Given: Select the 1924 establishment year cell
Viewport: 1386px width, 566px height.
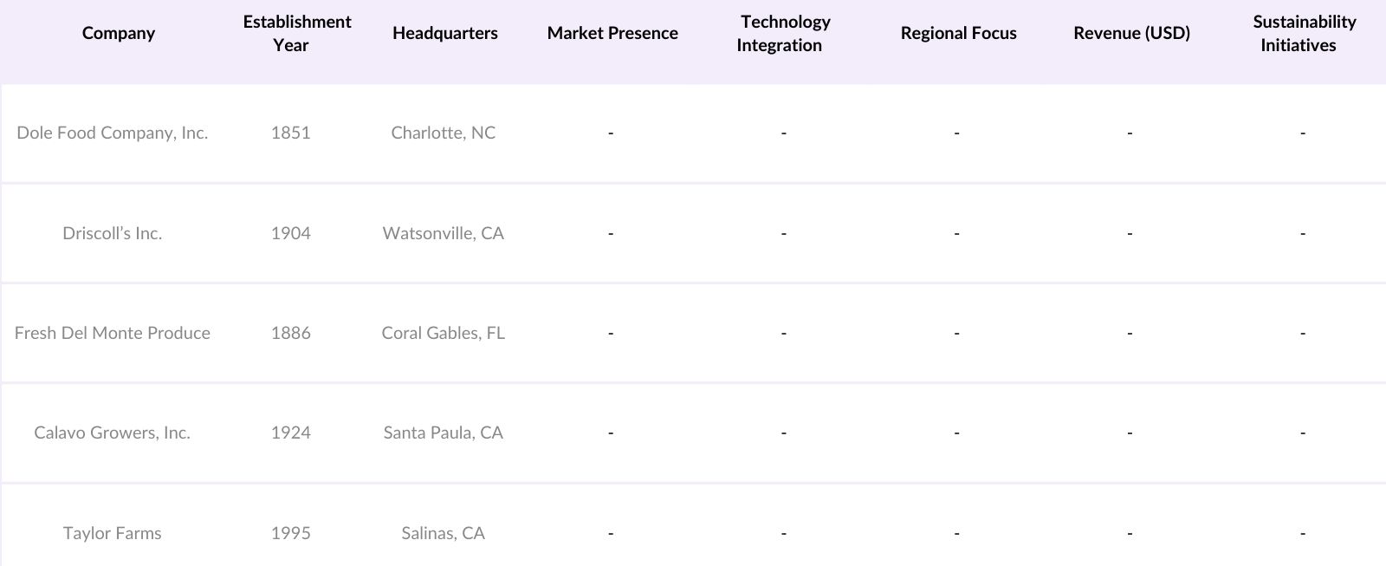Looking at the screenshot, I should pyautogui.click(x=290, y=433).
